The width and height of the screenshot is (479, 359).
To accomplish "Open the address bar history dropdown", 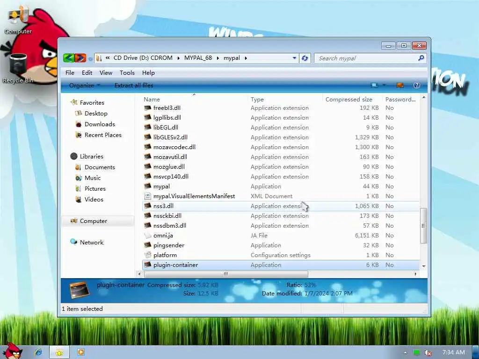I will pos(294,58).
